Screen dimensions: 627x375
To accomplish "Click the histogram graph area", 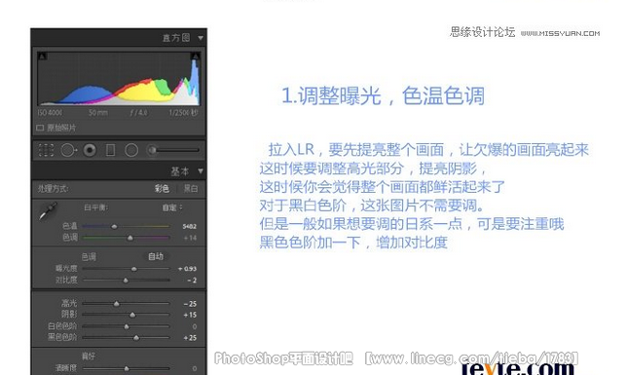I will [119, 79].
